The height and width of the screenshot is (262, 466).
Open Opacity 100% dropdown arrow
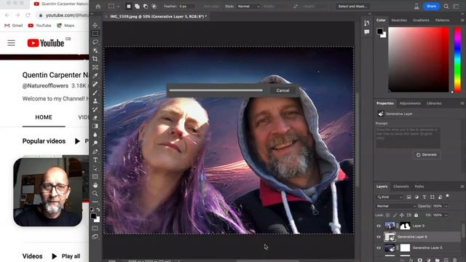(x=446, y=206)
